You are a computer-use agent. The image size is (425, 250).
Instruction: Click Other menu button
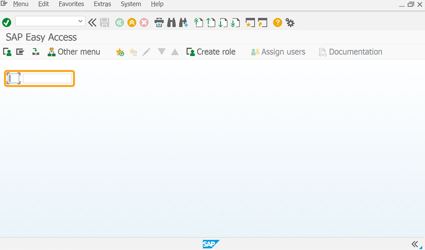click(x=73, y=52)
